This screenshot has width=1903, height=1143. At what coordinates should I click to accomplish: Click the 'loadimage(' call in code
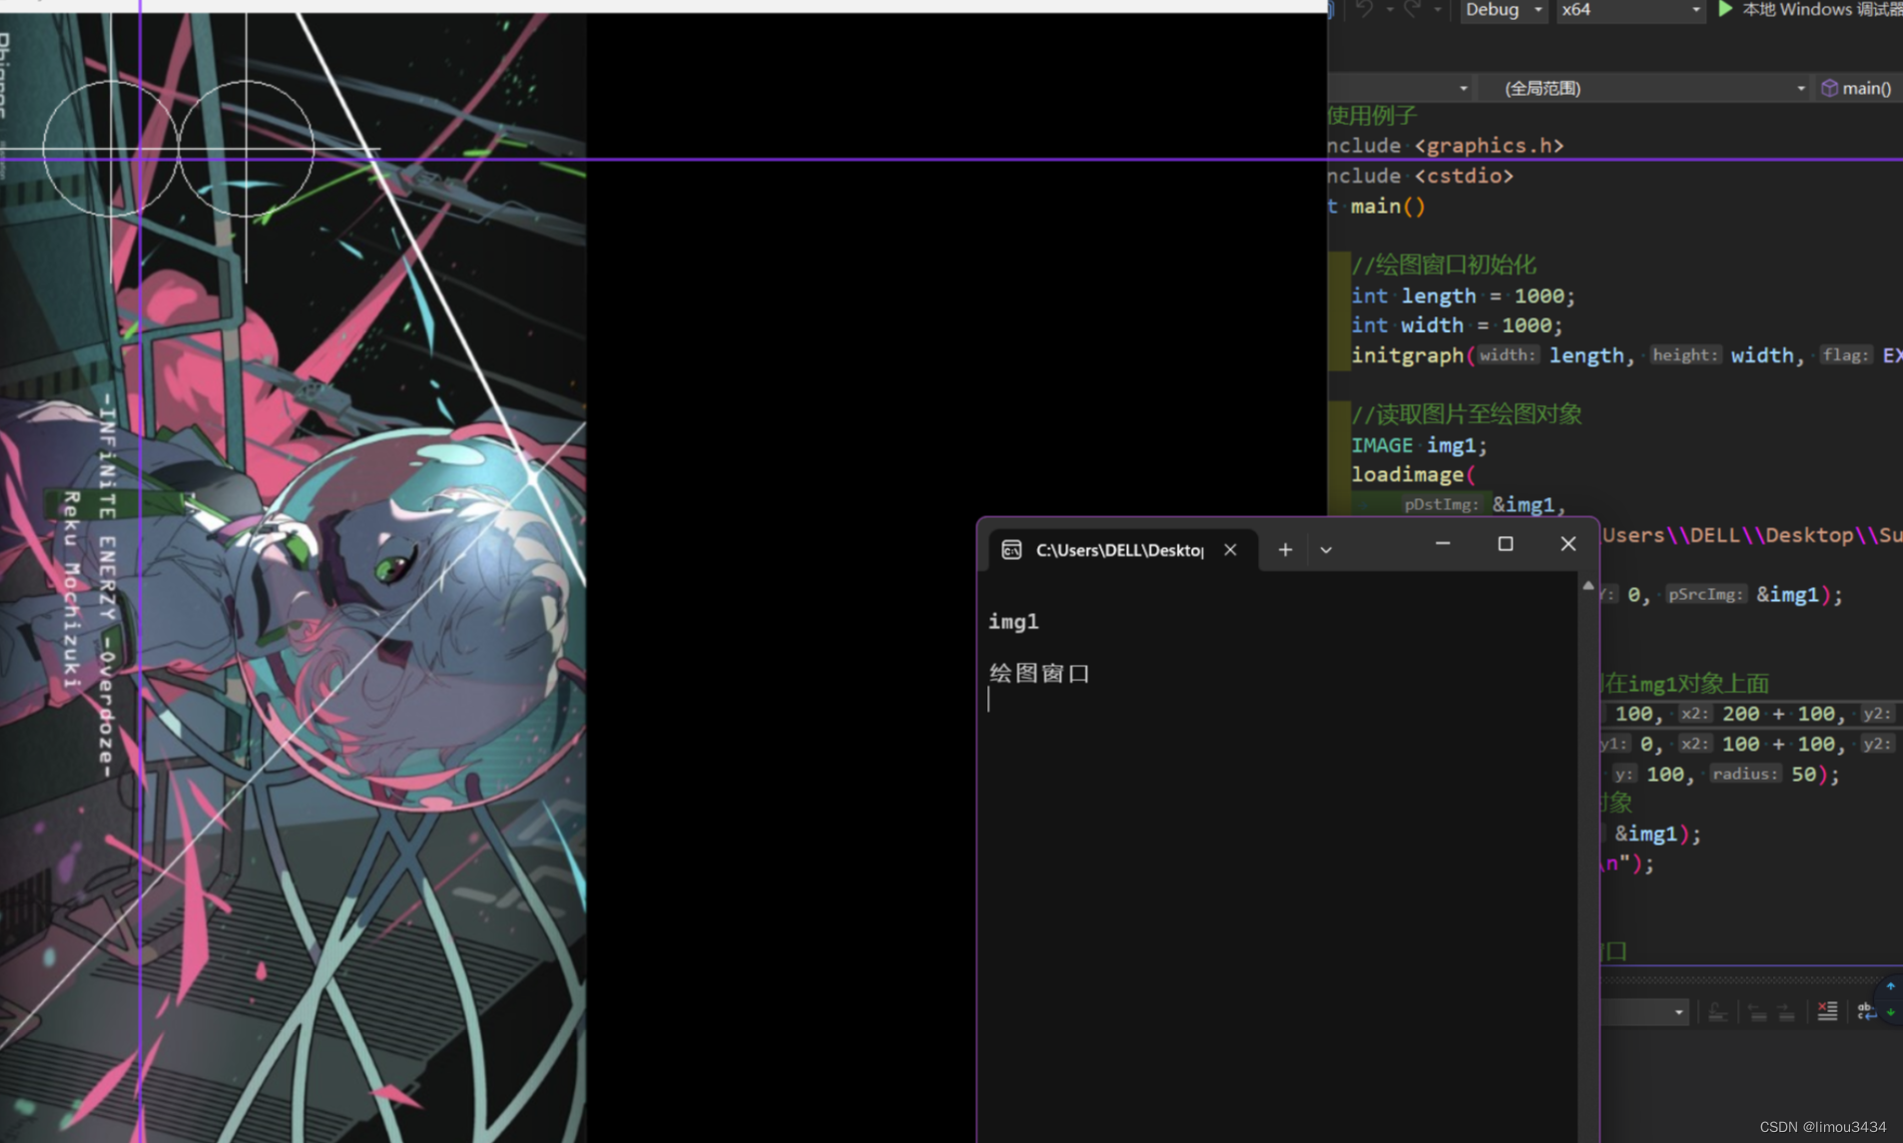pos(1413,475)
